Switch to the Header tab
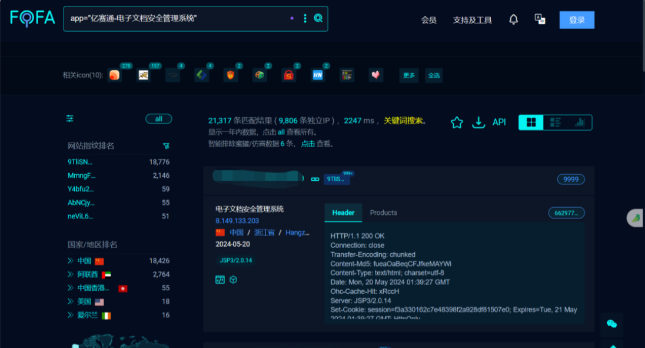The width and height of the screenshot is (645, 348). pos(343,213)
